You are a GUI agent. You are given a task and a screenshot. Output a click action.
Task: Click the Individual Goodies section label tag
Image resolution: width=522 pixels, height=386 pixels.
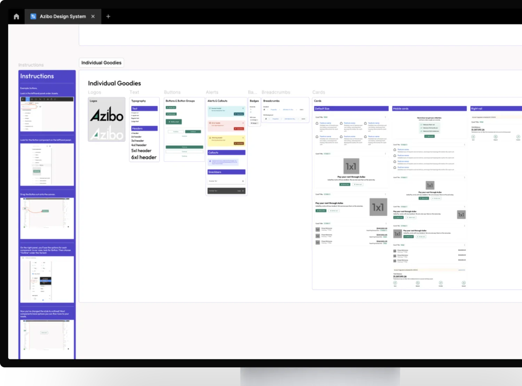pyautogui.click(x=101, y=63)
